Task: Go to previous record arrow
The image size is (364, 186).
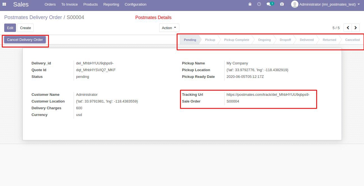Action: pos(348,28)
